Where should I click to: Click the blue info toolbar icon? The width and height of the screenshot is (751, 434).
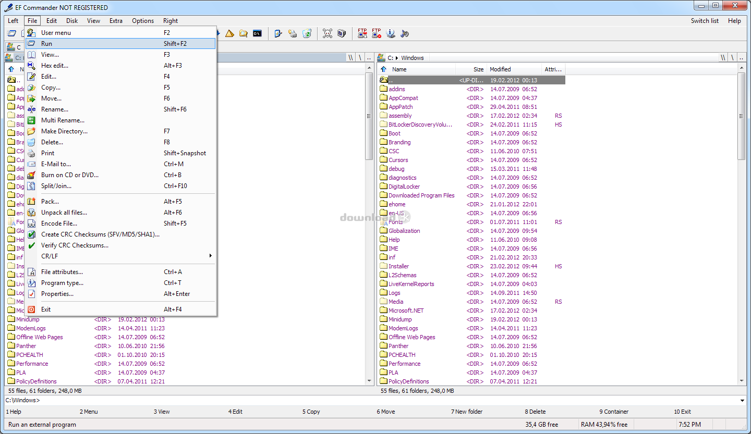coord(391,33)
